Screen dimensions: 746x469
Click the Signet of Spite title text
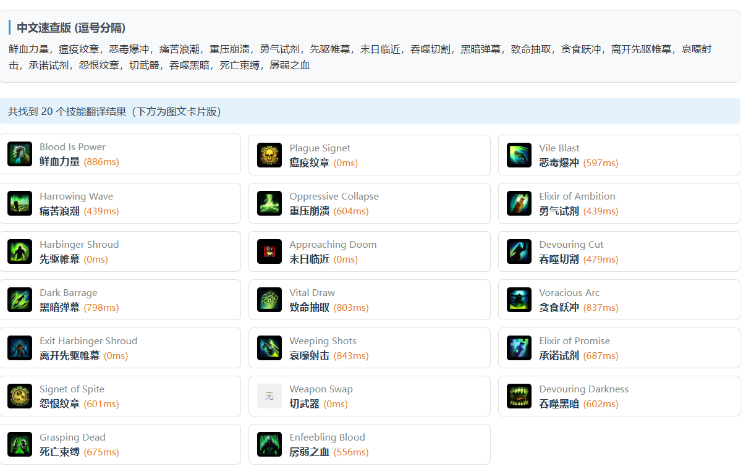[72, 389]
